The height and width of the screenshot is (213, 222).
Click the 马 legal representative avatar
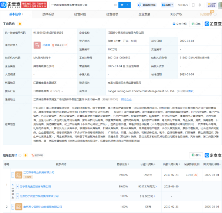(37, 45)
